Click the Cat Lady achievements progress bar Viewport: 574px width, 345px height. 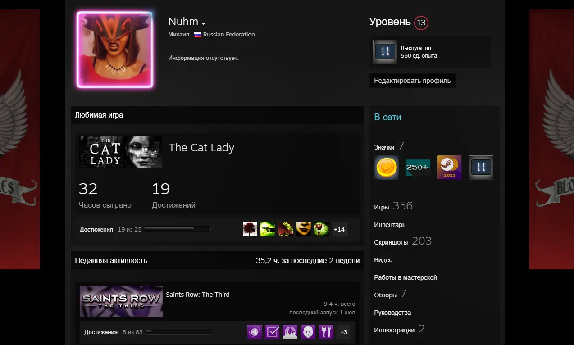click(177, 229)
